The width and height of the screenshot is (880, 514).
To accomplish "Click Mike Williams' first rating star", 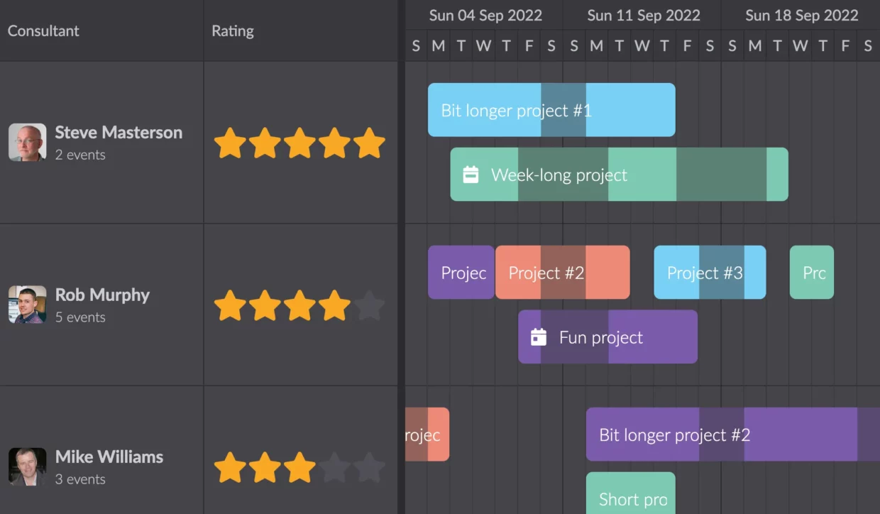I will [230, 467].
